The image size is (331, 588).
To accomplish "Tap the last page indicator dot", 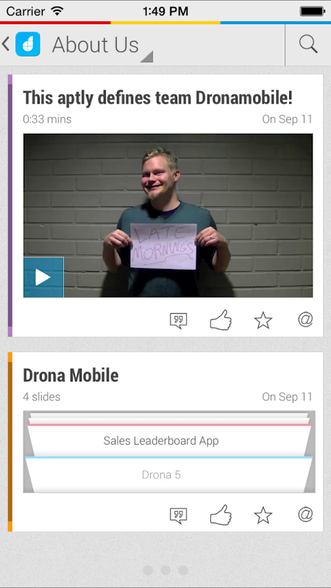I will point(183,570).
